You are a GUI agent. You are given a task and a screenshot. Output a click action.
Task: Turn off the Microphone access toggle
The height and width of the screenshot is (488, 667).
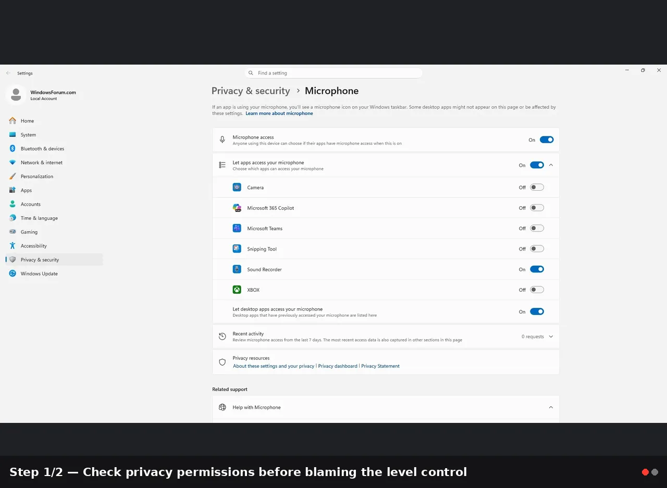(x=547, y=140)
